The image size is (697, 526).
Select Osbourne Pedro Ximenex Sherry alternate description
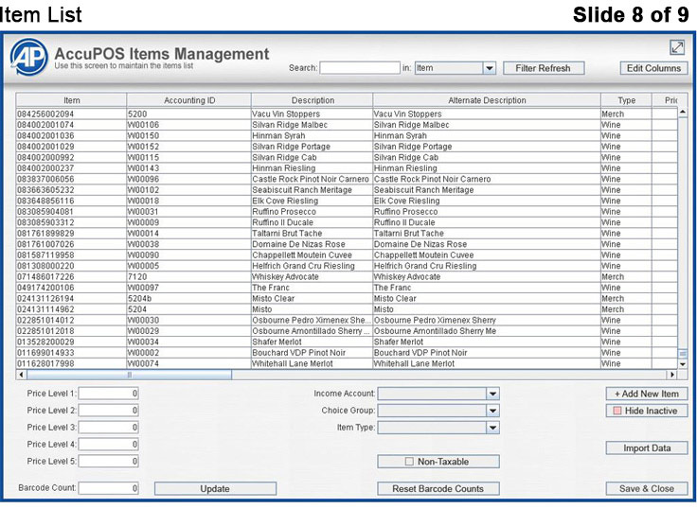point(487,321)
